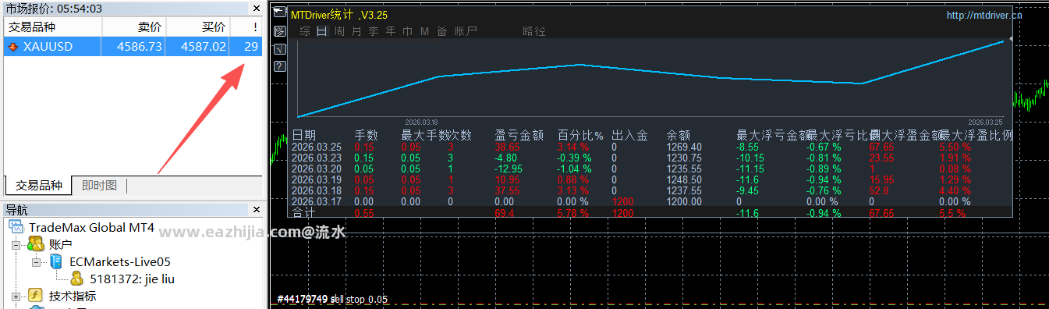Click the 1269.40 balance value
The image size is (1049, 309).
click(x=684, y=147)
